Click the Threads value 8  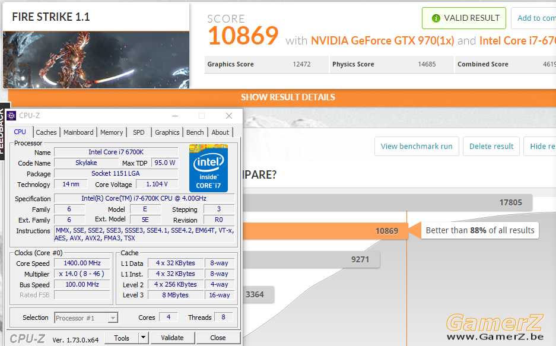[223, 317]
